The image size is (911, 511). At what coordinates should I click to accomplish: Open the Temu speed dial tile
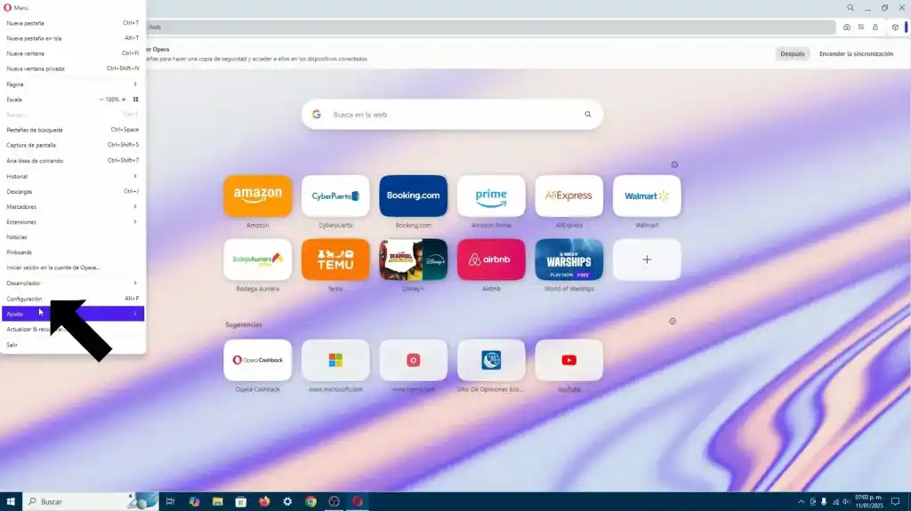[x=335, y=259]
